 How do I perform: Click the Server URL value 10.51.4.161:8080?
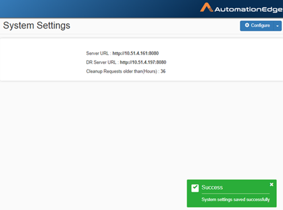click(x=135, y=54)
